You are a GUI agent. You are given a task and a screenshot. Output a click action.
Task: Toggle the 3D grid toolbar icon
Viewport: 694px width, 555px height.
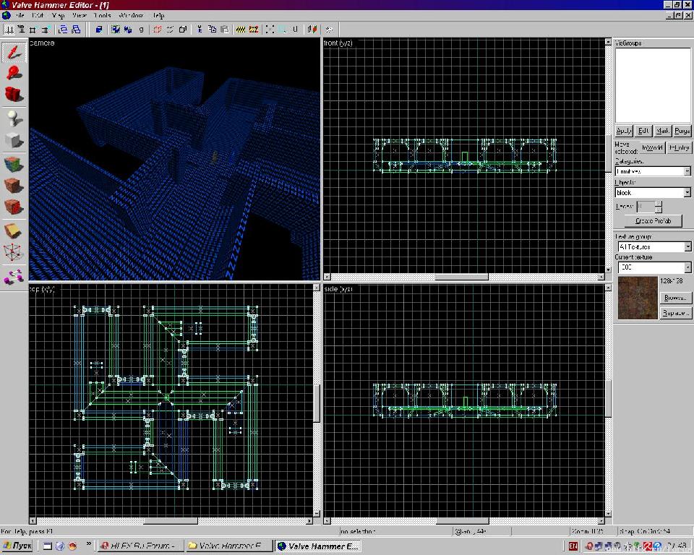(21, 30)
